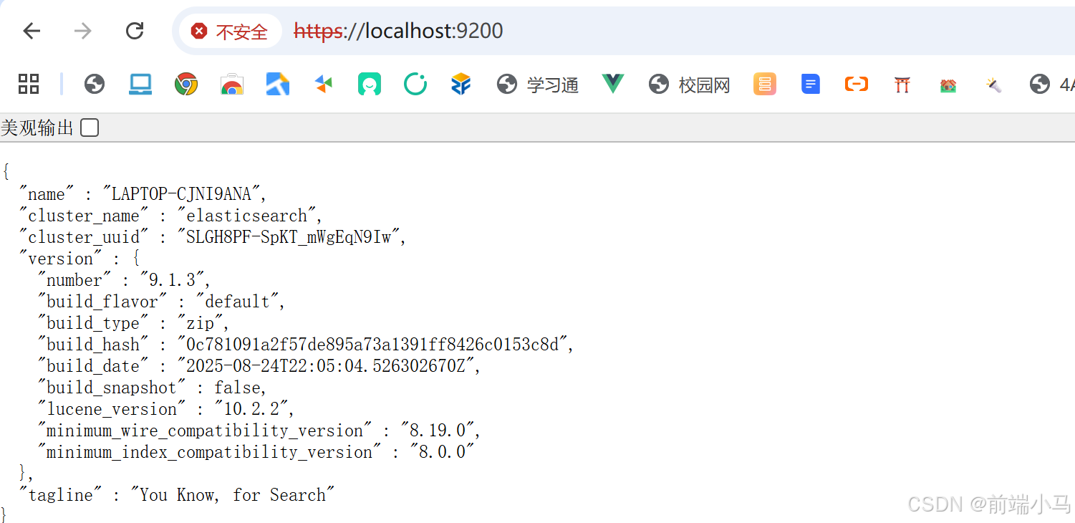Open the blue laptop bookmark icon

[140, 85]
